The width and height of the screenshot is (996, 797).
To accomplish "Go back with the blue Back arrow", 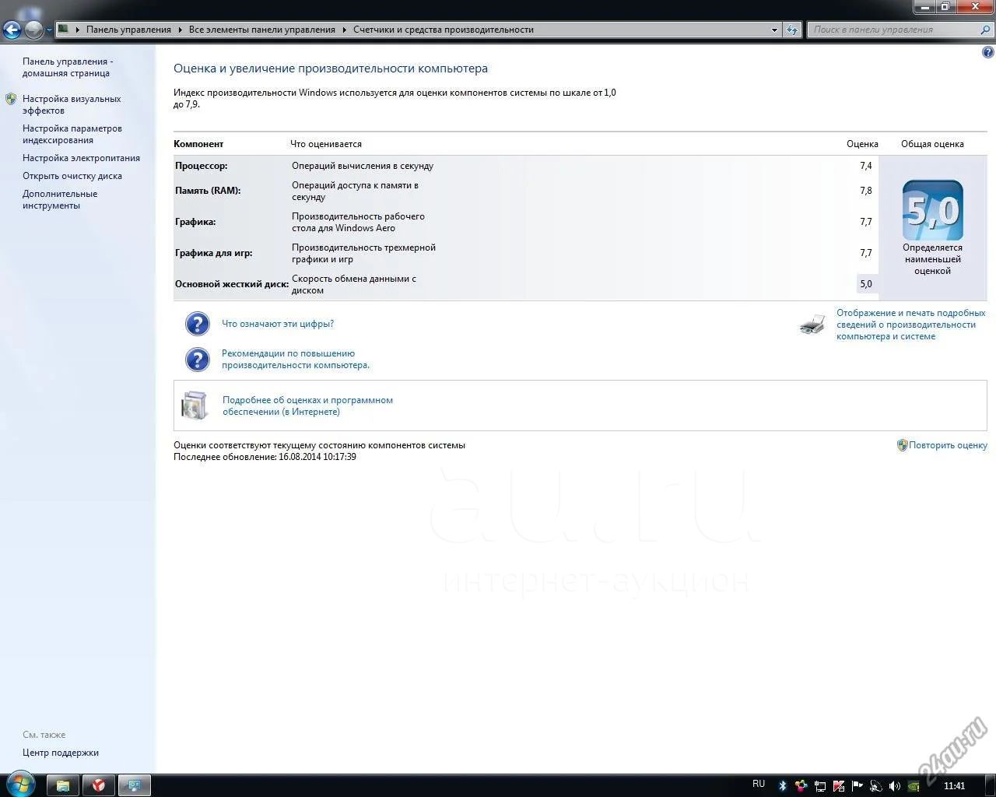I will point(12,30).
